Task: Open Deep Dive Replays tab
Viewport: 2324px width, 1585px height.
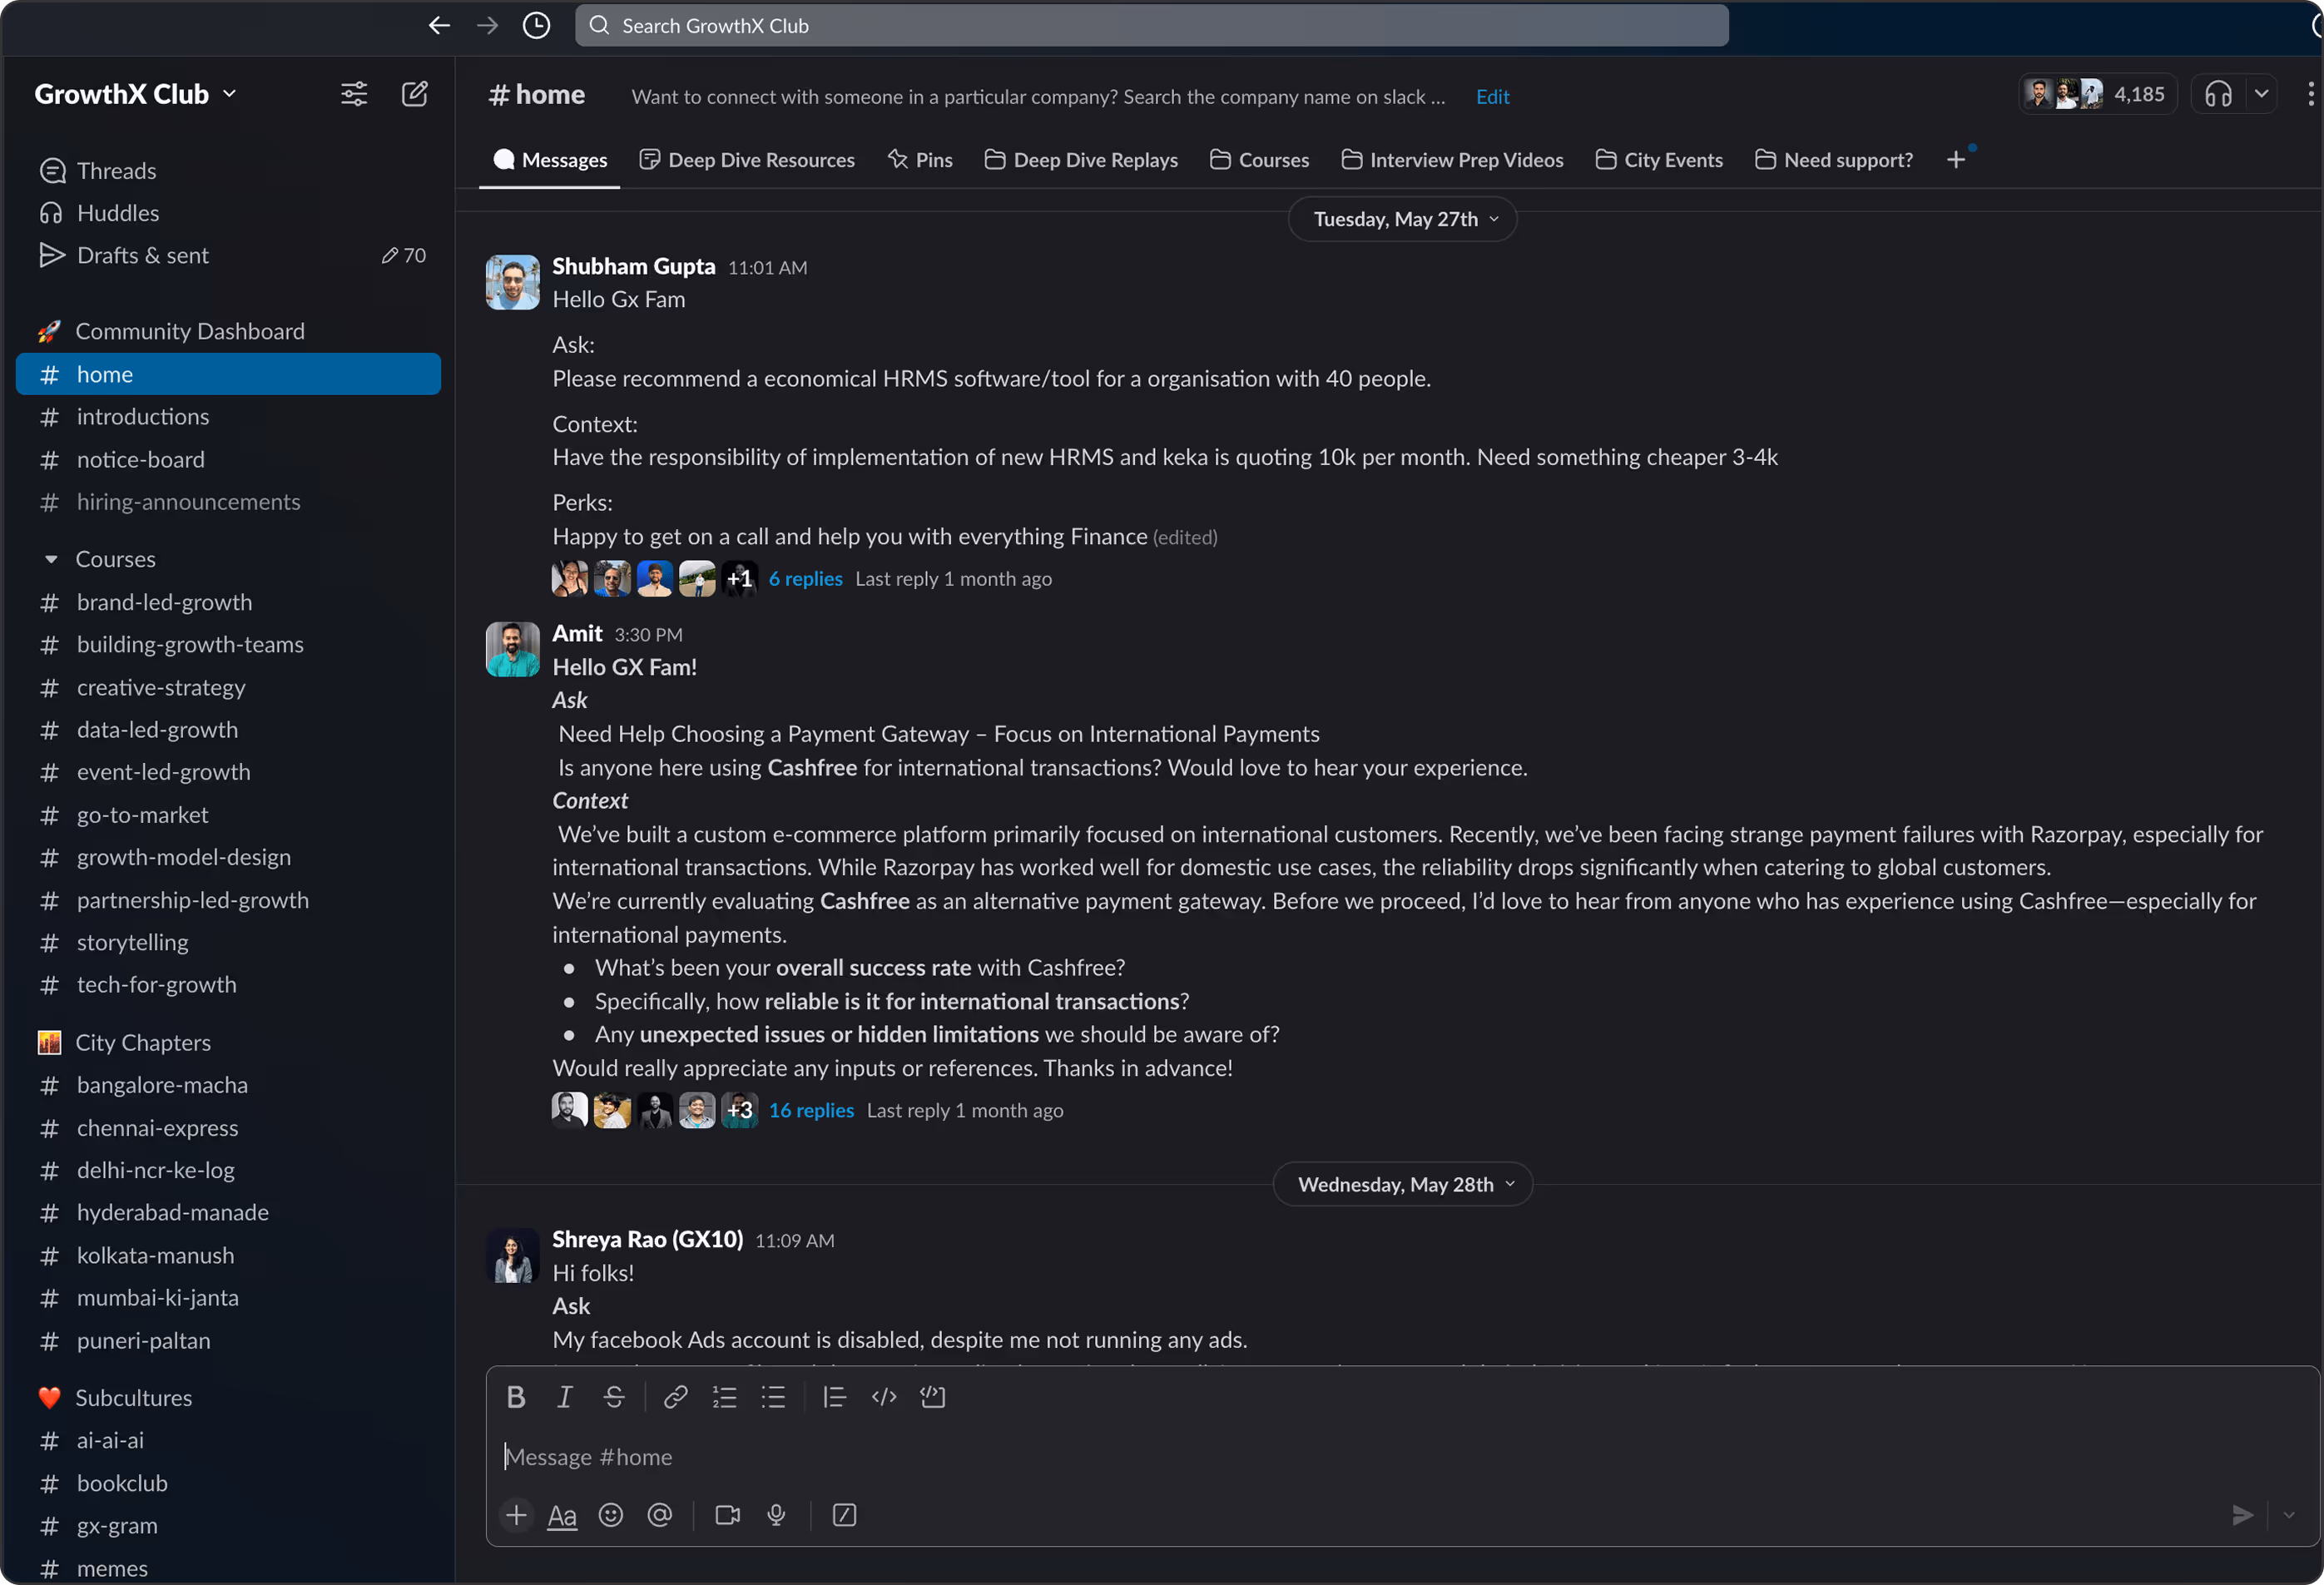Action: tap(1081, 160)
